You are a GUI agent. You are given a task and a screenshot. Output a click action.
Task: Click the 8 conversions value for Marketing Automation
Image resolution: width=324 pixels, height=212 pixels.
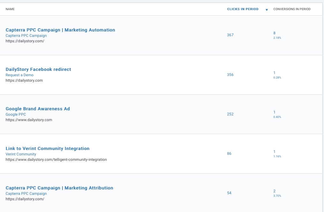point(274,33)
